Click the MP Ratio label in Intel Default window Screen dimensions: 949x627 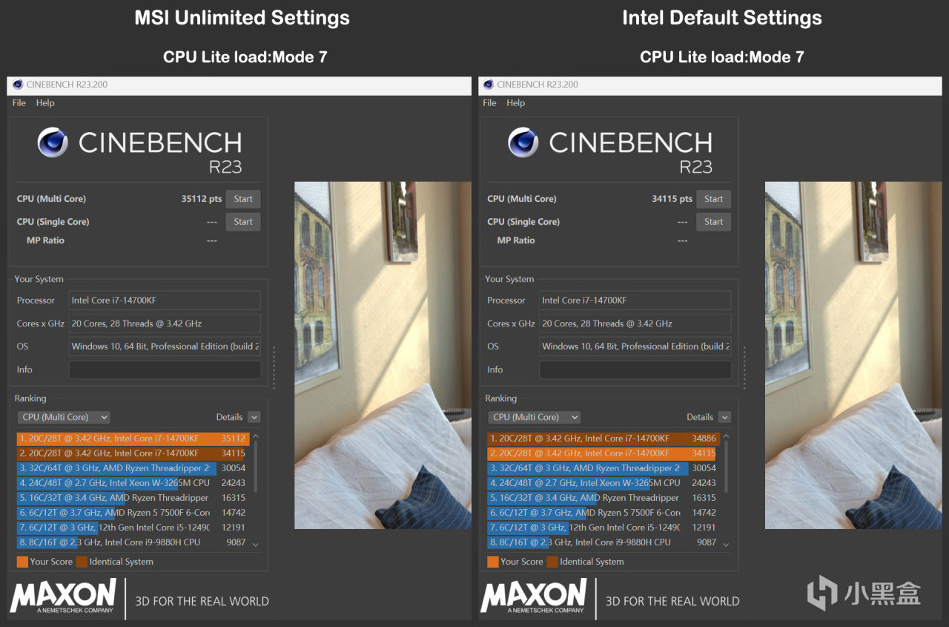pos(516,240)
